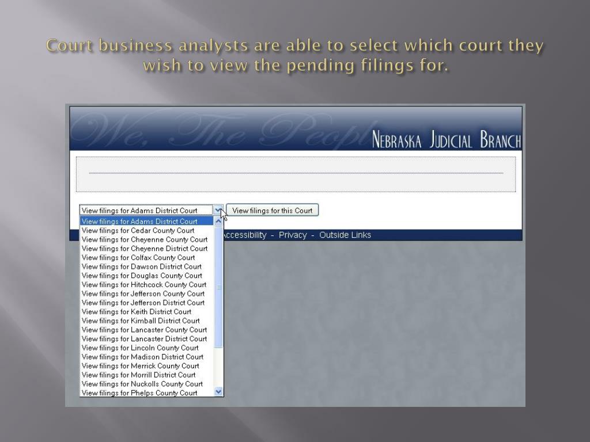Choose View filings for Phelps County Court
Screen dimensions: 590x442
pyautogui.click(x=147, y=393)
